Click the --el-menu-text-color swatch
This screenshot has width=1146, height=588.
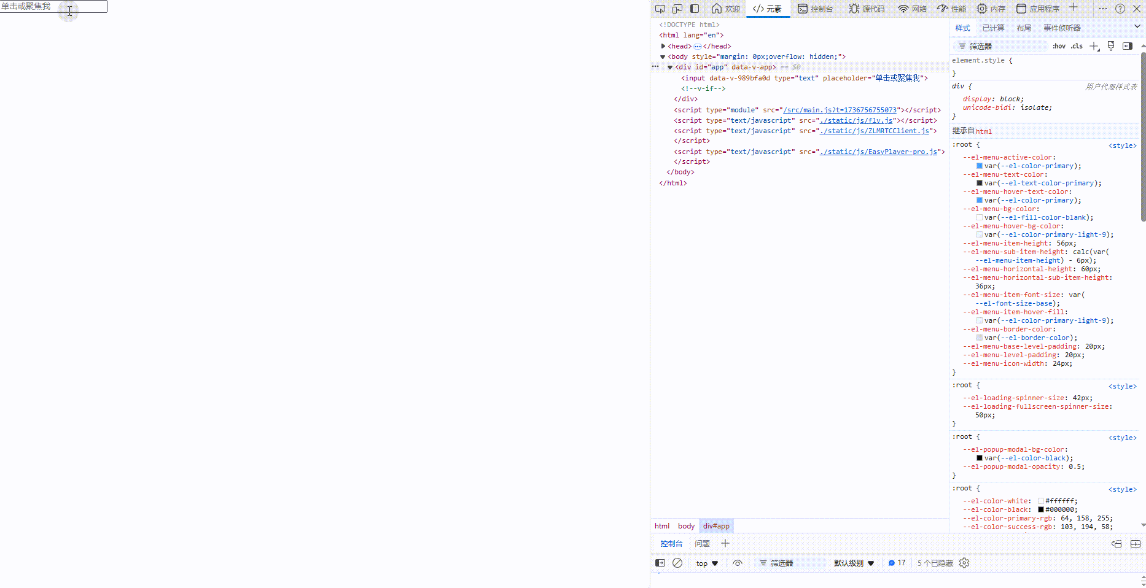click(980, 183)
